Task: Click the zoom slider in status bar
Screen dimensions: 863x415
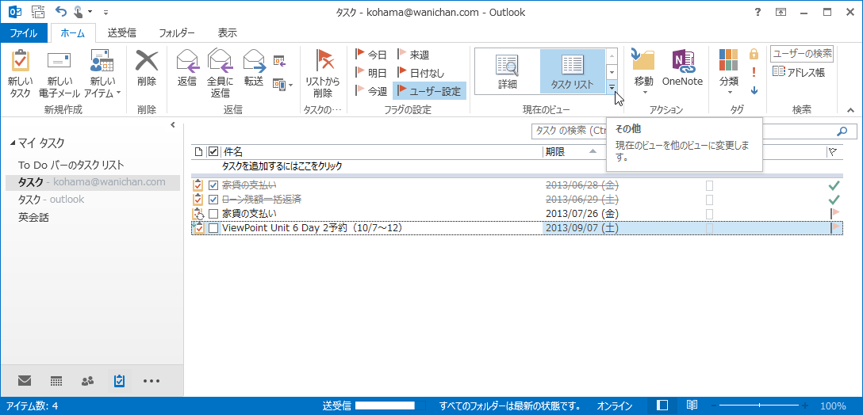Action: [x=761, y=406]
